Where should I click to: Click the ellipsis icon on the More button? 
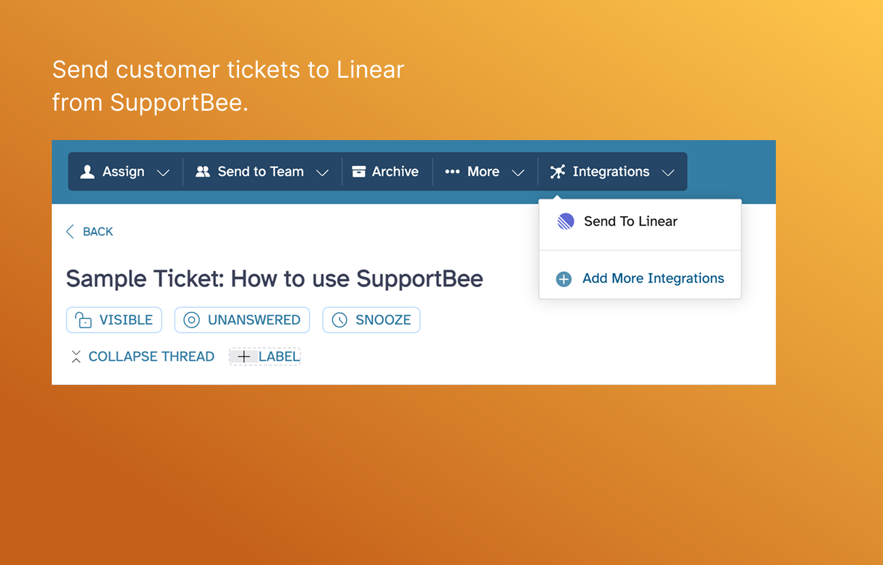click(x=452, y=171)
